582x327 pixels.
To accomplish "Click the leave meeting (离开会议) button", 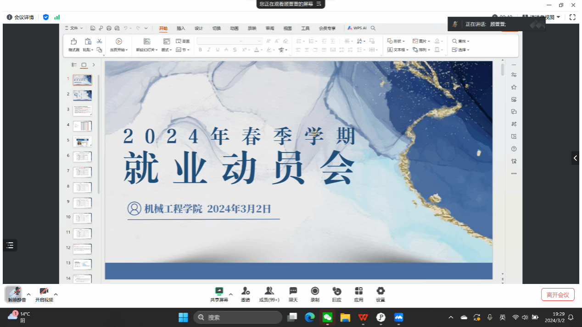I will click(558, 294).
